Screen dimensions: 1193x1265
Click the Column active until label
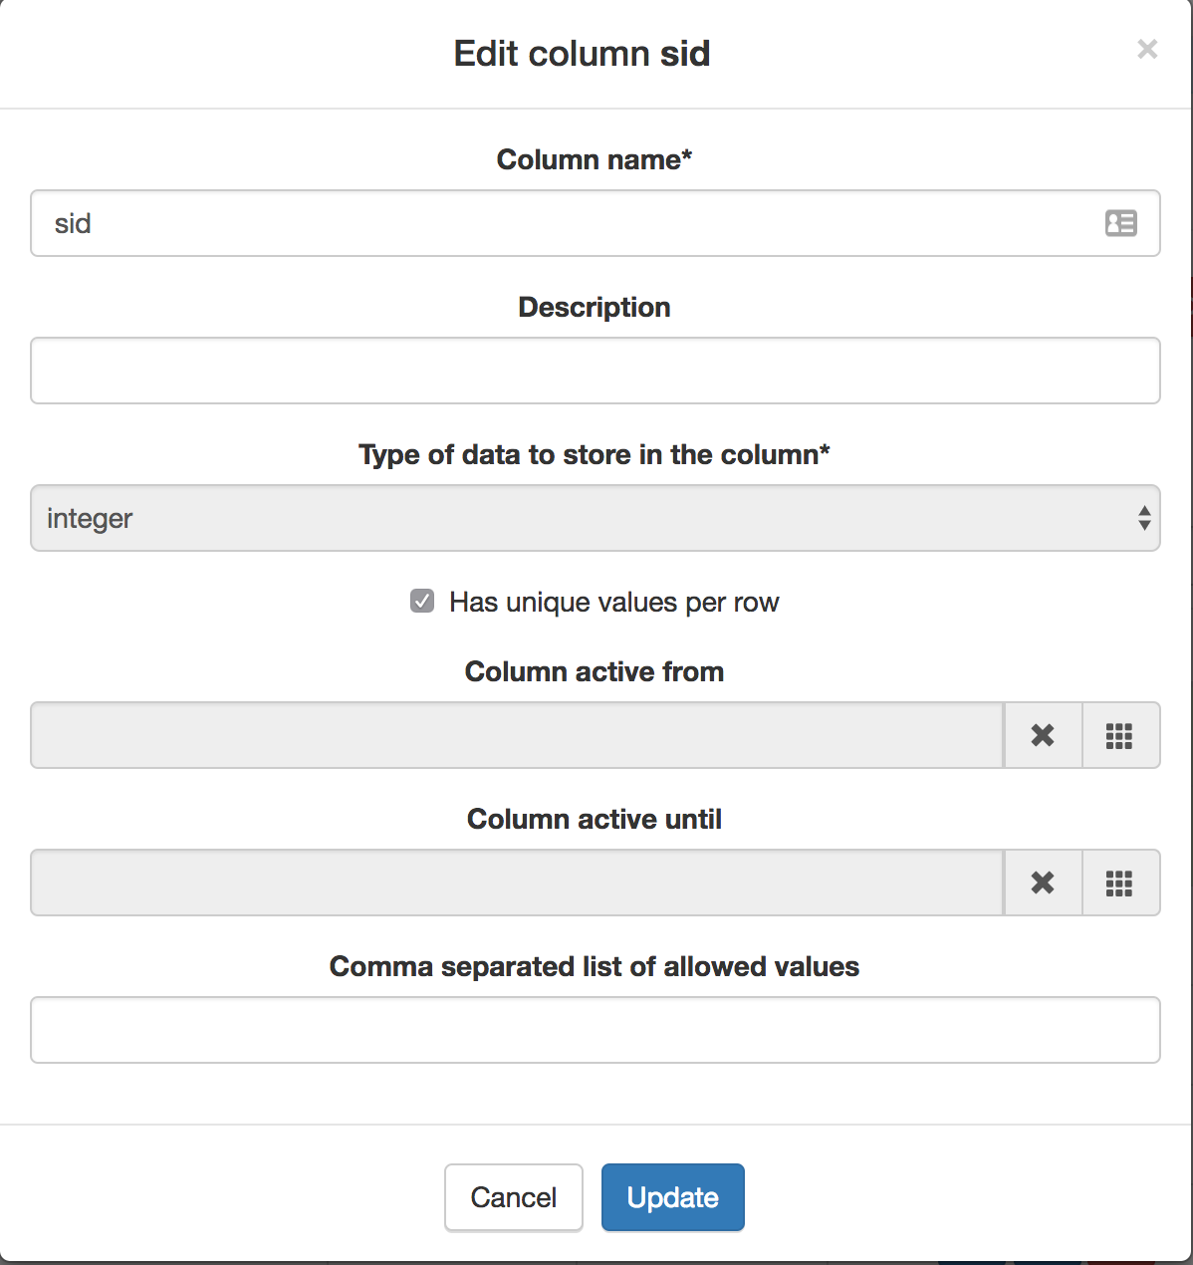[x=595, y=819]
